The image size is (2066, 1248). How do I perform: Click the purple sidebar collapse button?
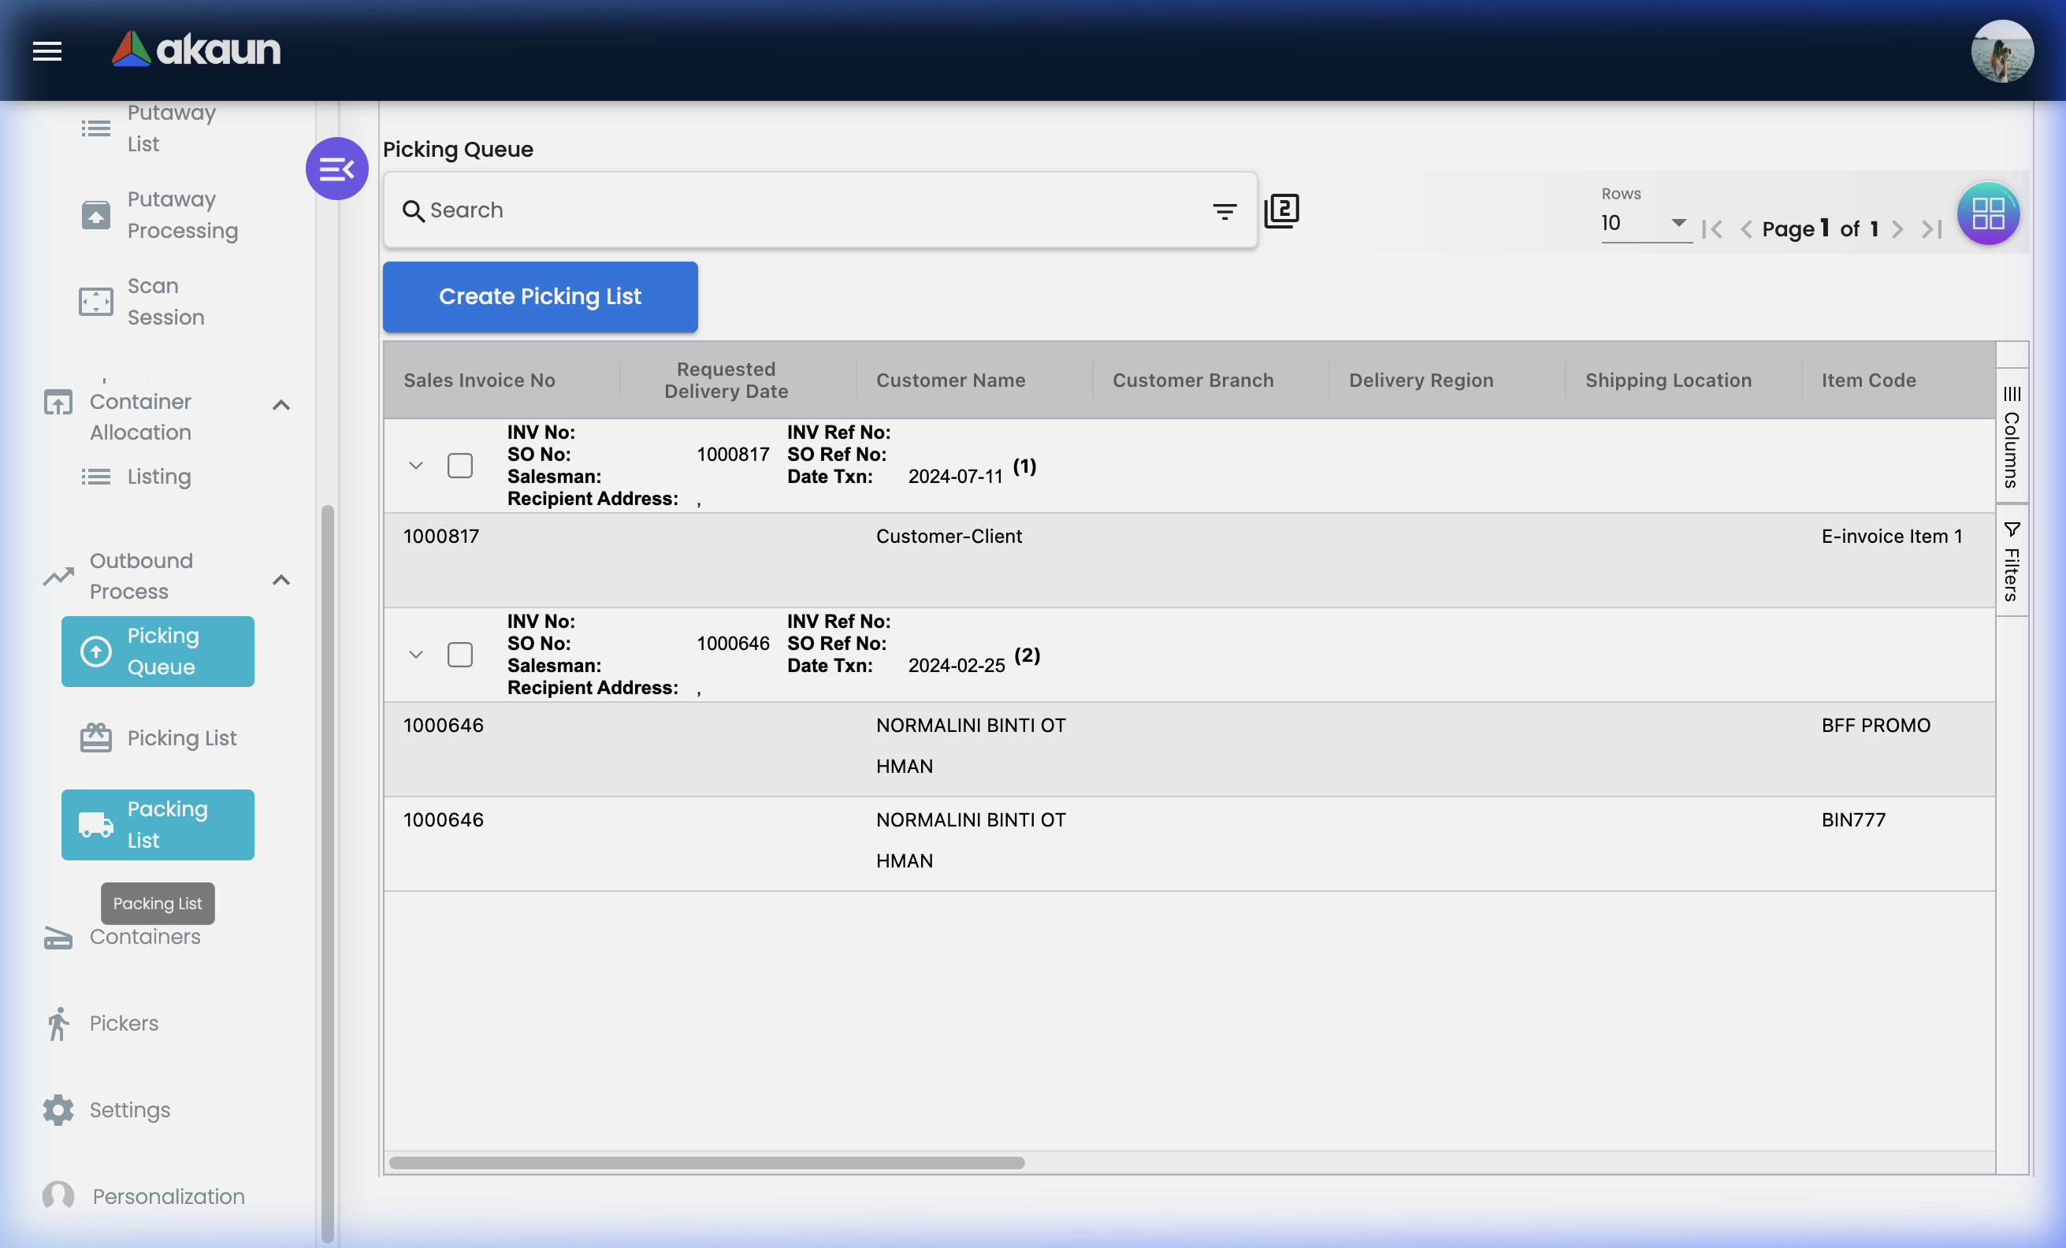click(336, 169)
